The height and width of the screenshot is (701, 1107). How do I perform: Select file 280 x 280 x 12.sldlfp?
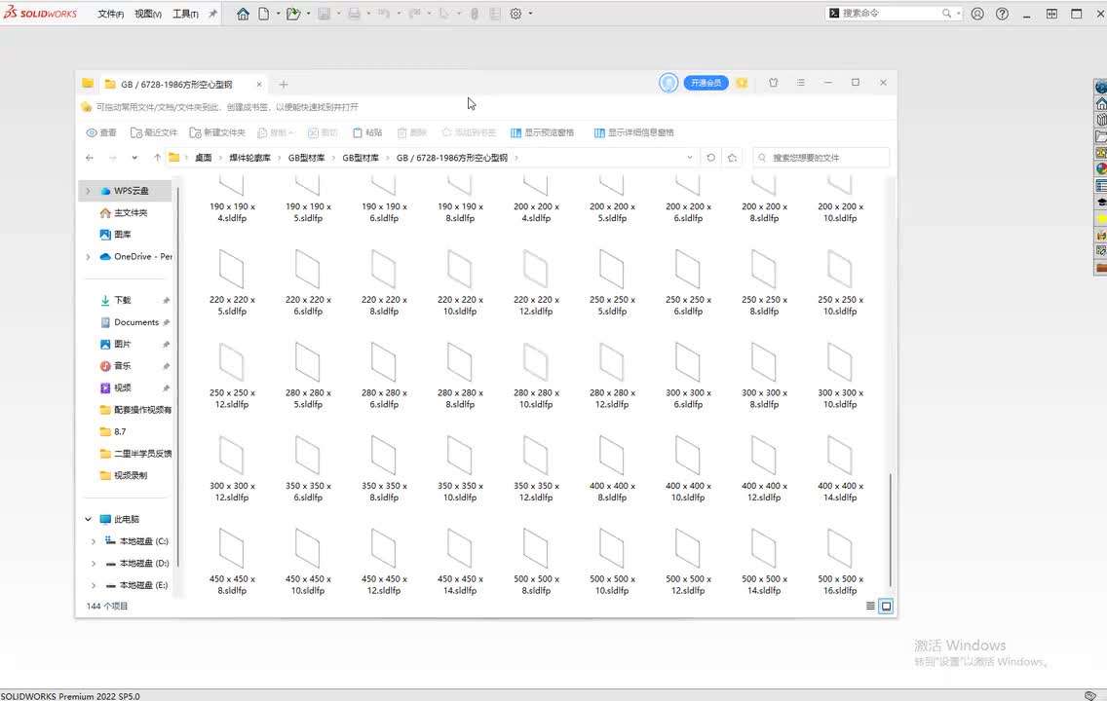pos(612,375)
